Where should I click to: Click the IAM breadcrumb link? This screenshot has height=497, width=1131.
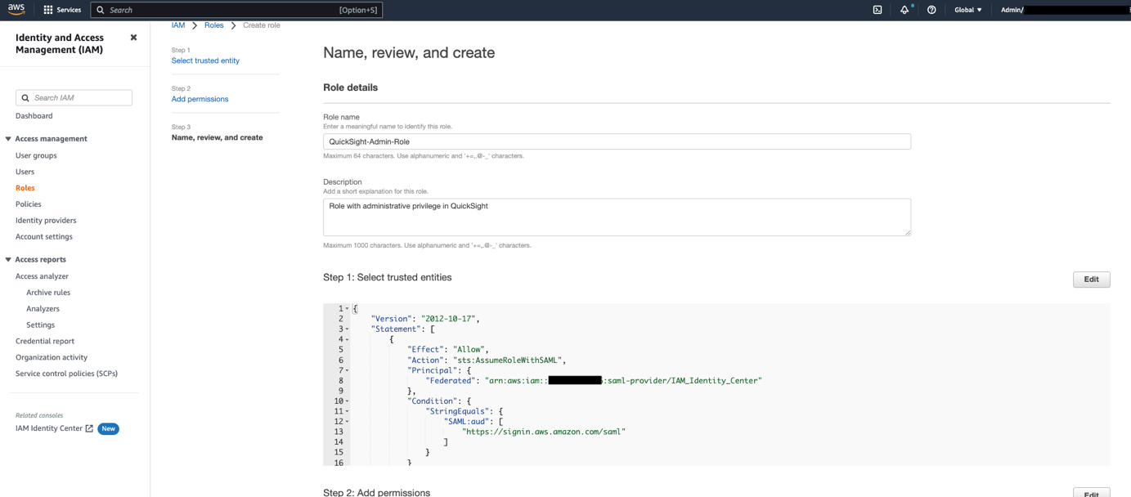178,25
